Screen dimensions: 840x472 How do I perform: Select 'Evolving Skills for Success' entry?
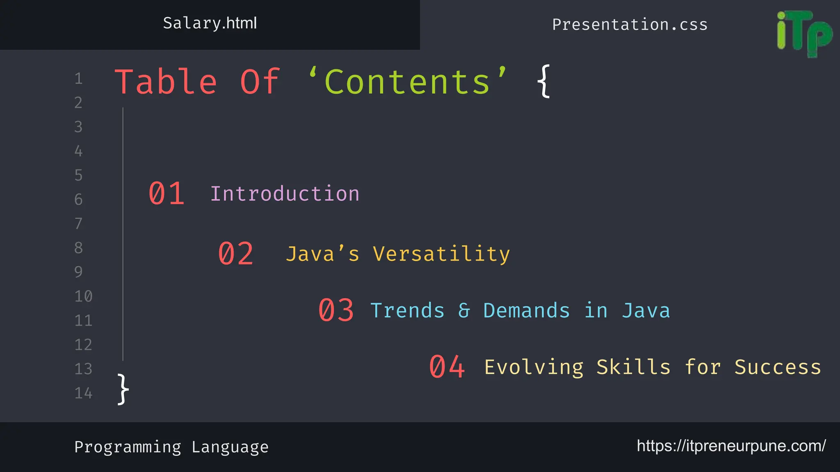(x=653, y=367)
